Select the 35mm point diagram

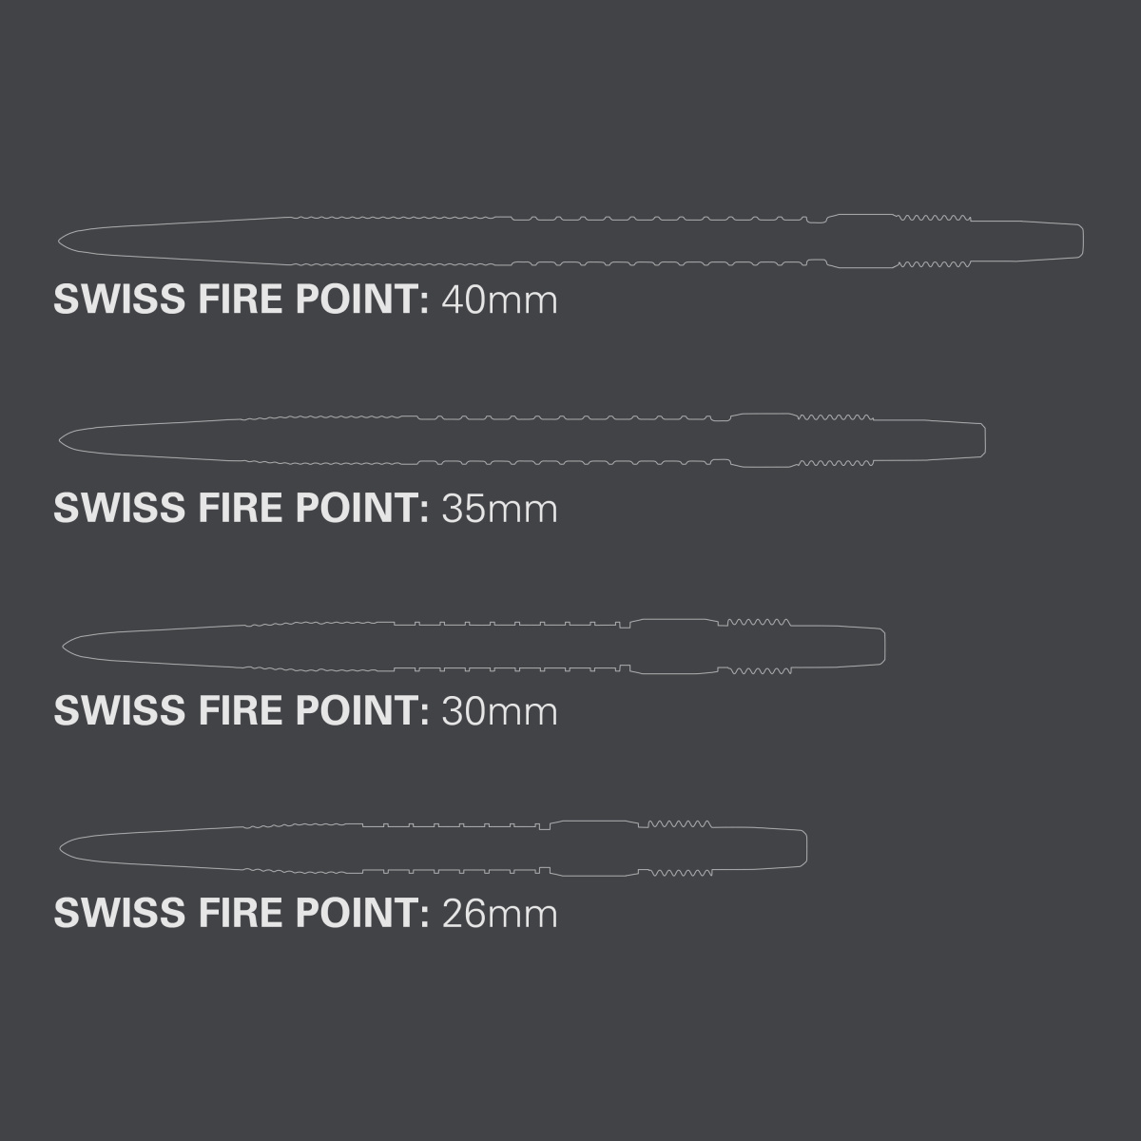coord(523,440)
